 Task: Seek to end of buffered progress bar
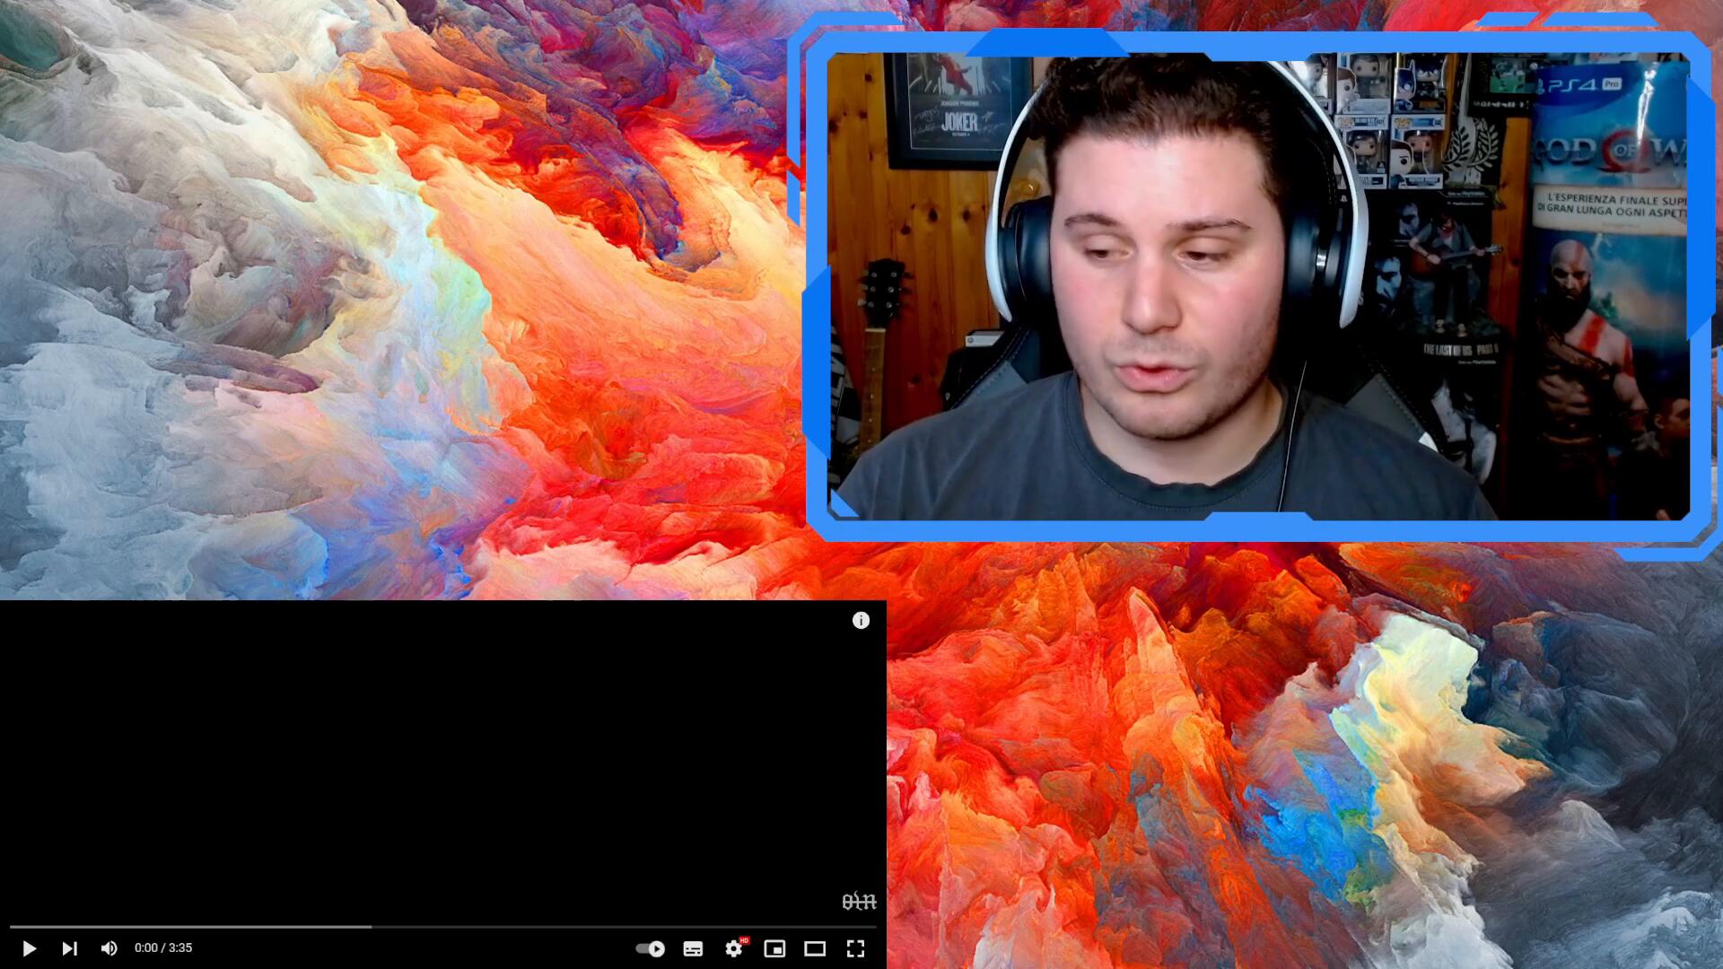(x=370, y=927)
